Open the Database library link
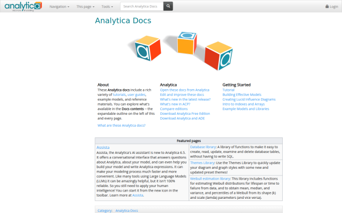Image resolution: width=342 pixels, height=213 pixels. point(203,147)
